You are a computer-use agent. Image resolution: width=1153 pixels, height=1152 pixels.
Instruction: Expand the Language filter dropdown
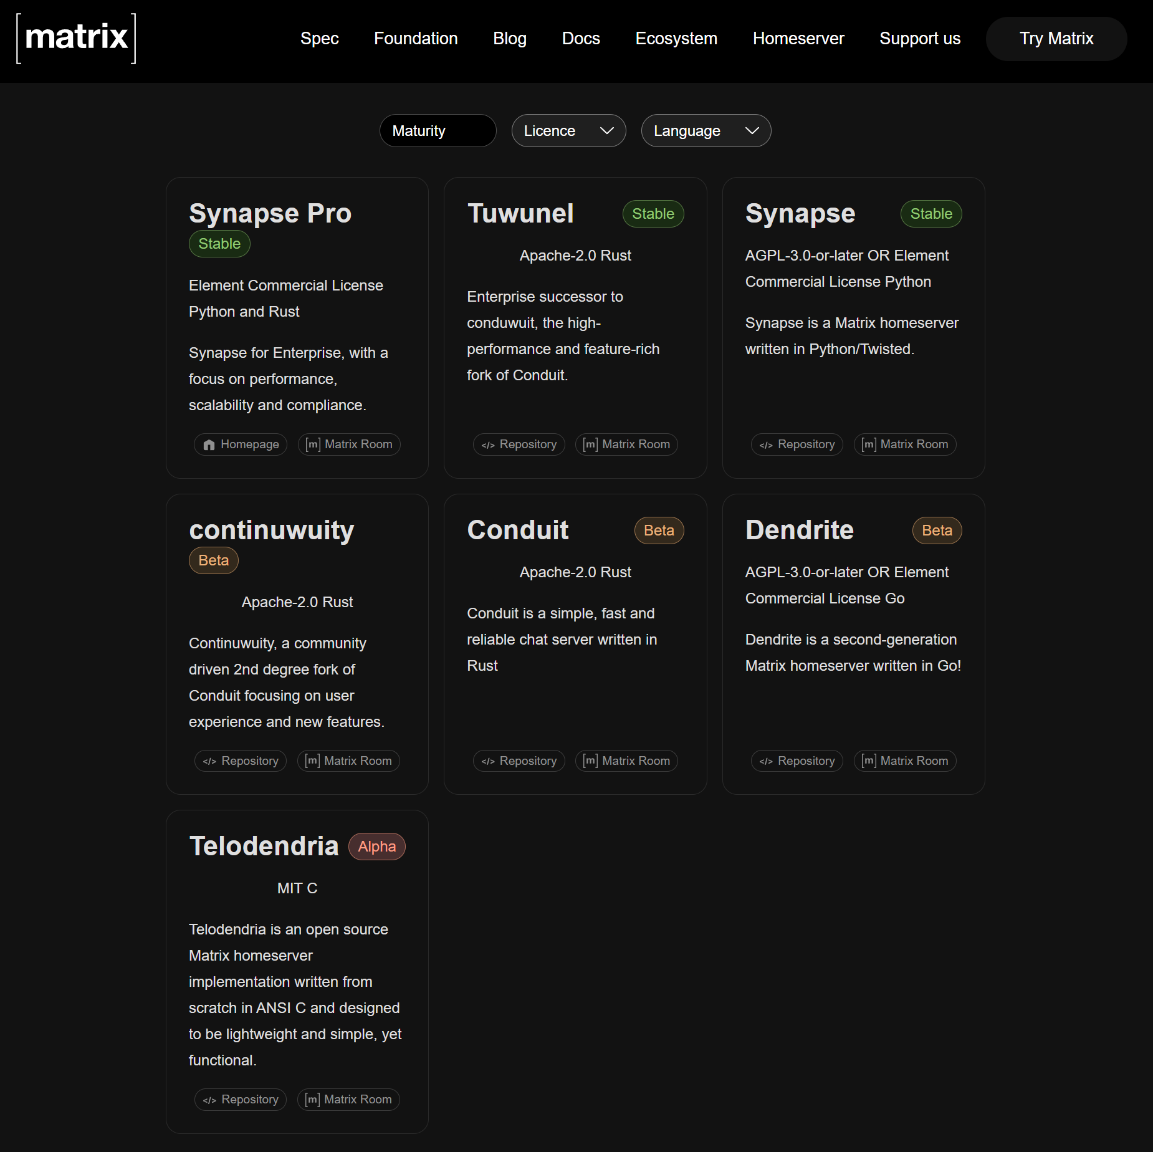pyautogui.click(x=706, y=131)
